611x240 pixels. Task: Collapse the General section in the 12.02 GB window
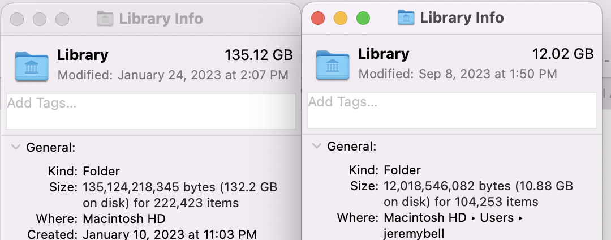[316, 147]
